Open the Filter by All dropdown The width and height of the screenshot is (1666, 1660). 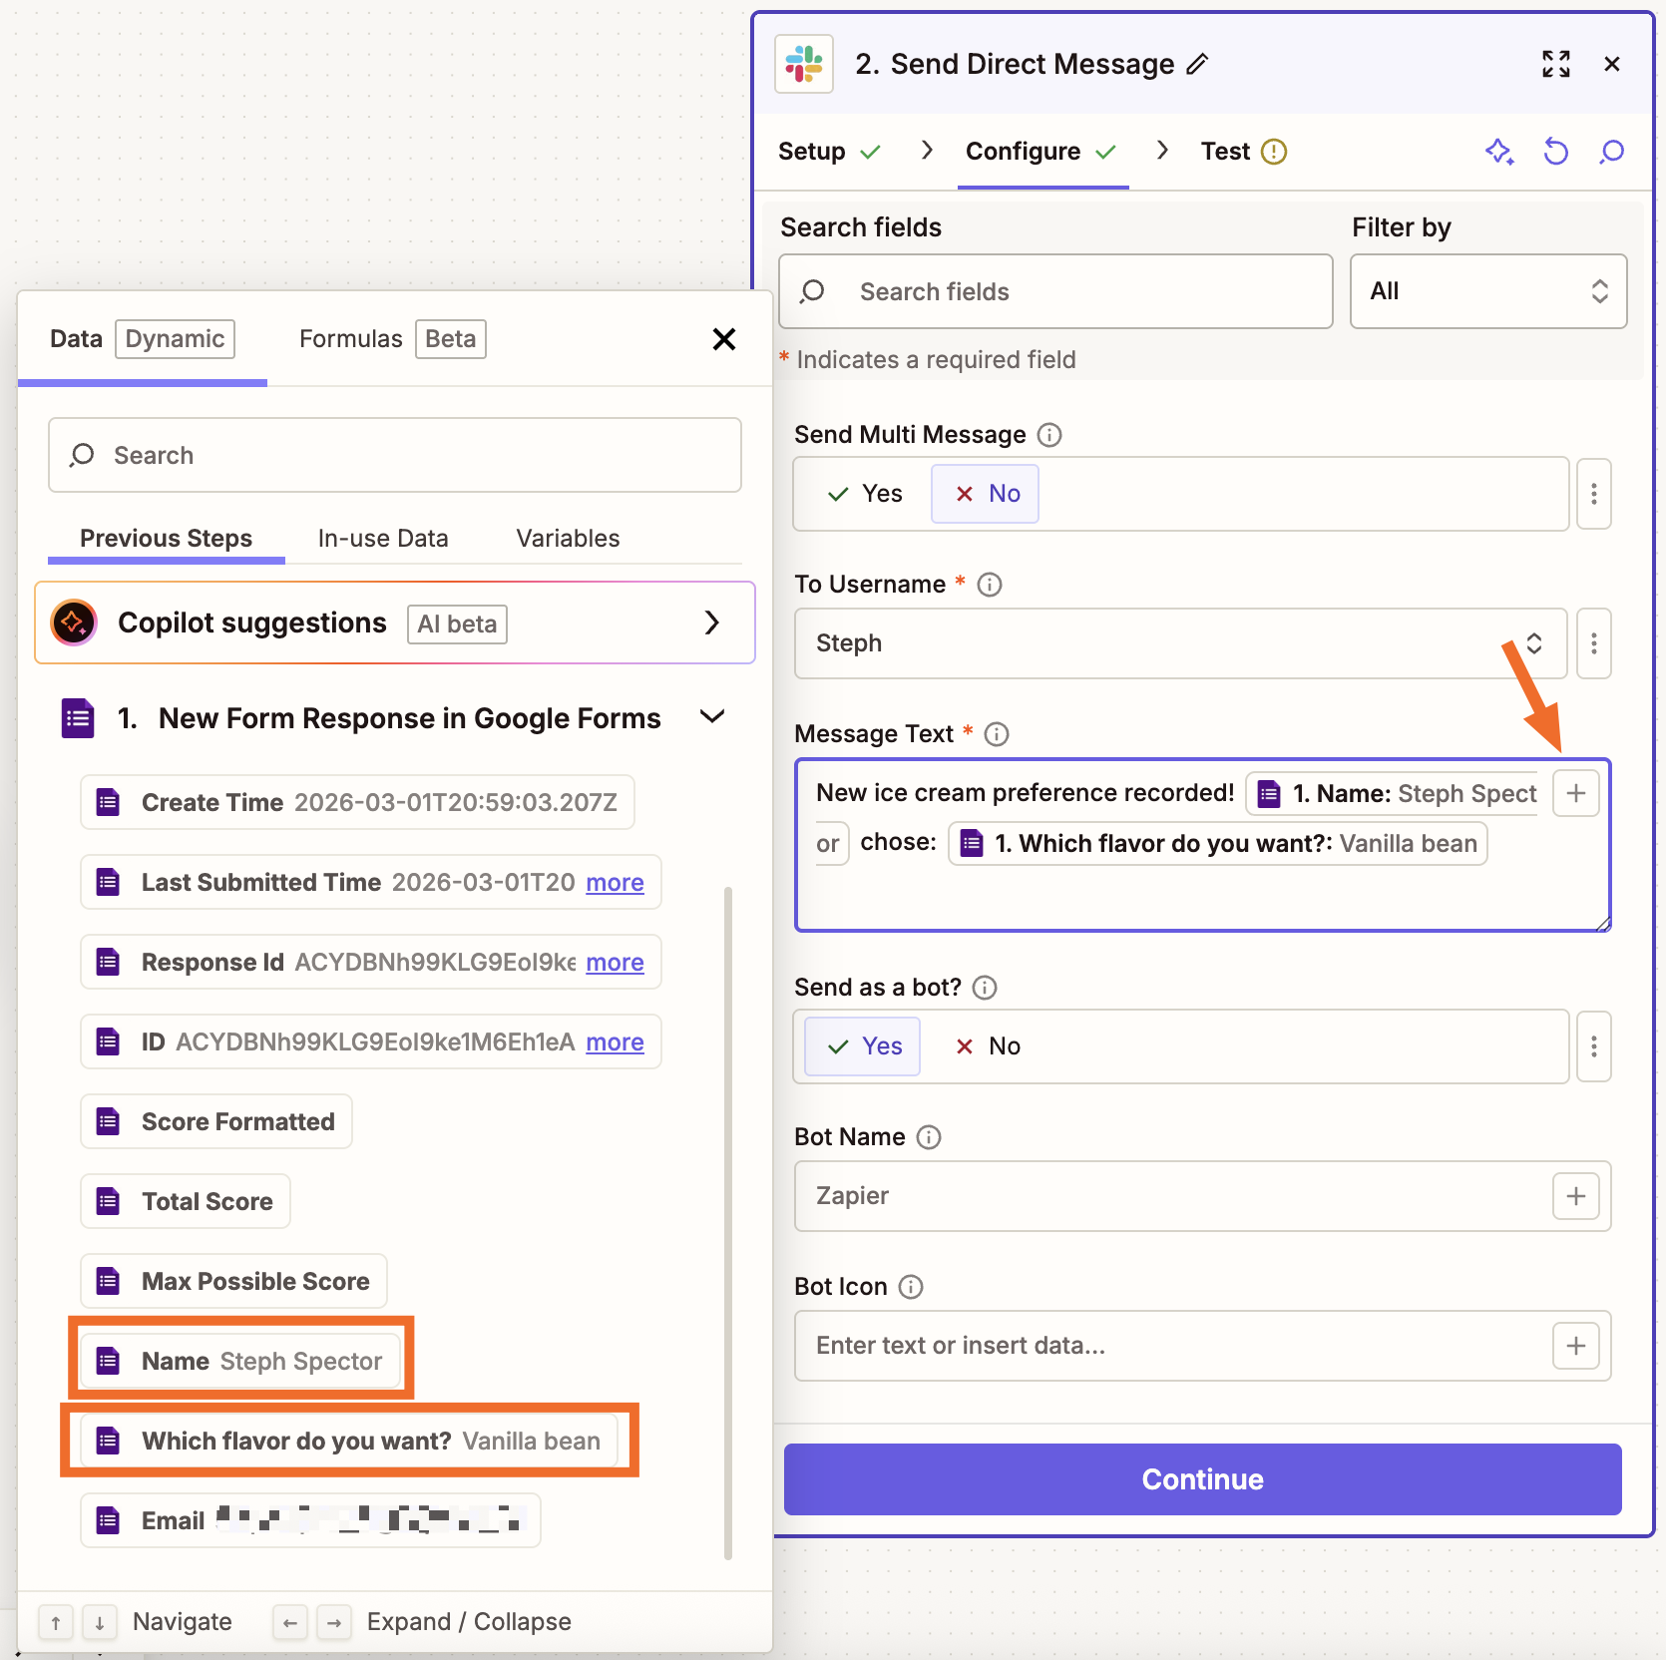(x=1487, y=291)
